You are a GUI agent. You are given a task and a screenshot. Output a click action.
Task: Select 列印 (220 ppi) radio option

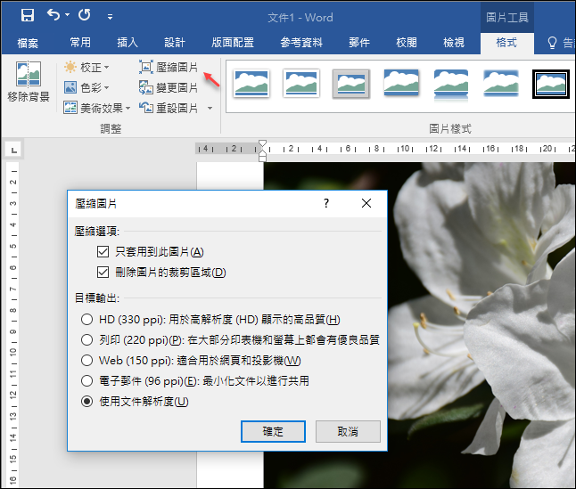[x=86, y=339]
